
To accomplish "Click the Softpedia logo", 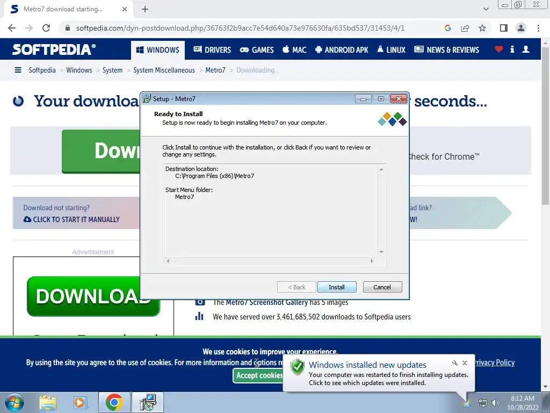I will 54,49.
